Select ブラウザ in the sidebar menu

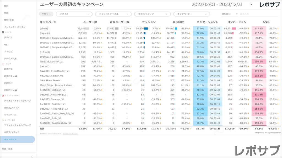[8, 52]
